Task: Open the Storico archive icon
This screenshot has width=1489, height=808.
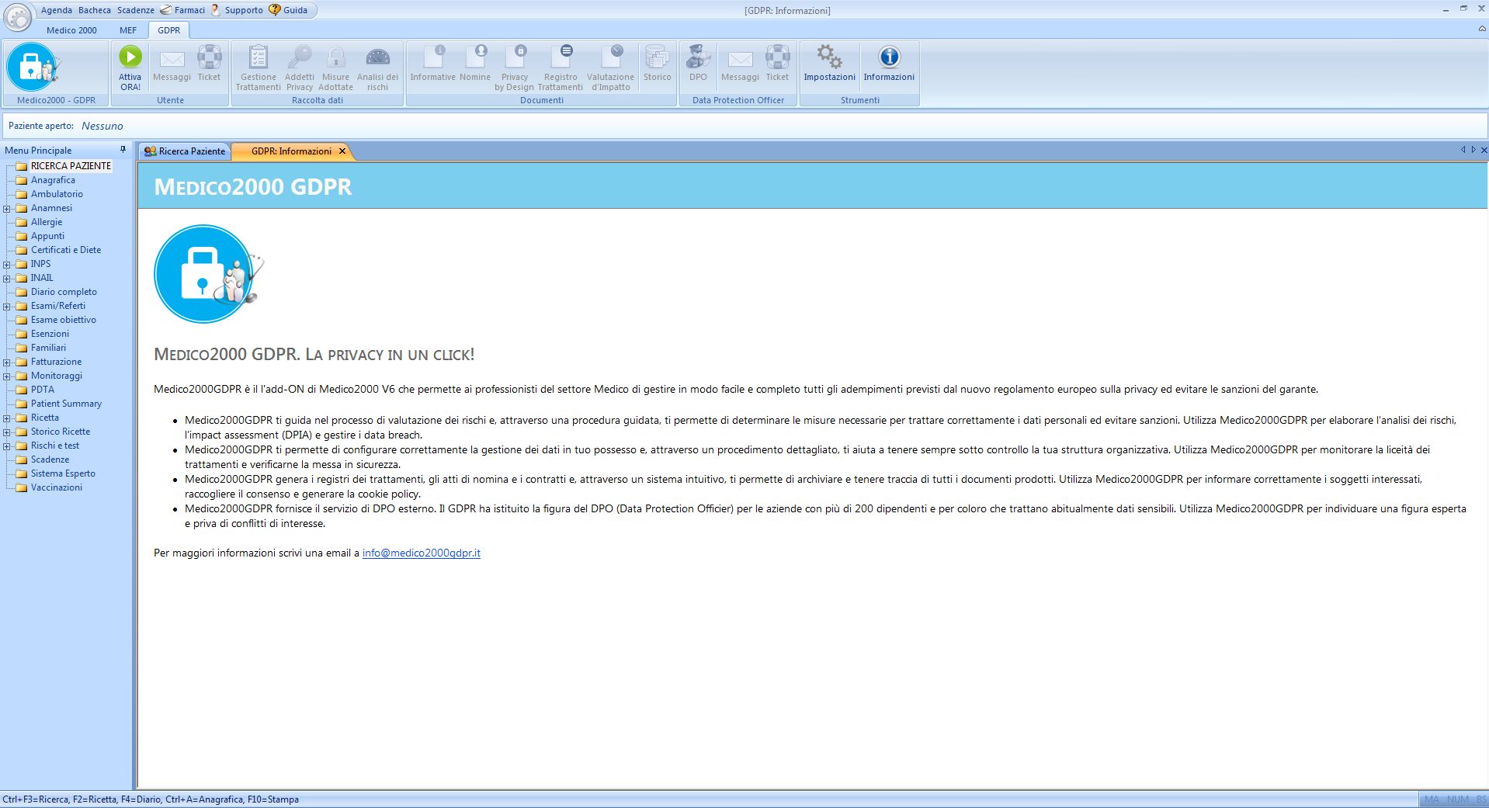Action: click(657, 57)
